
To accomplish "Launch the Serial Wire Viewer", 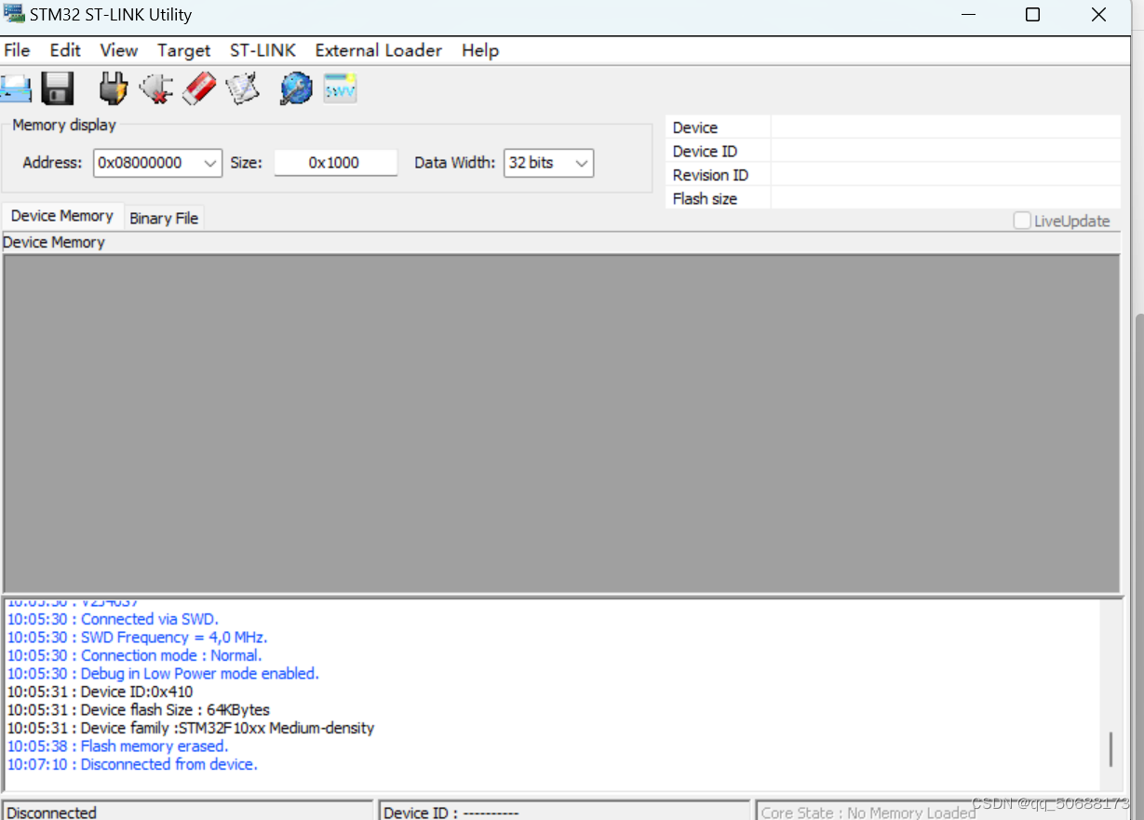I will click(x=340, y=87).
